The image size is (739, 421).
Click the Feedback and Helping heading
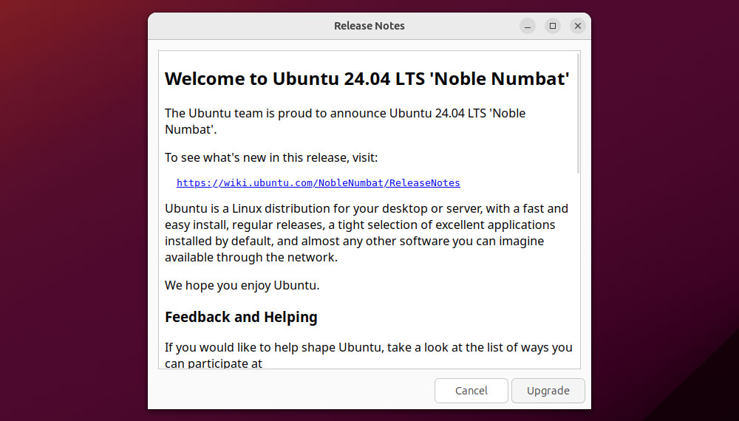pos(241,317)
